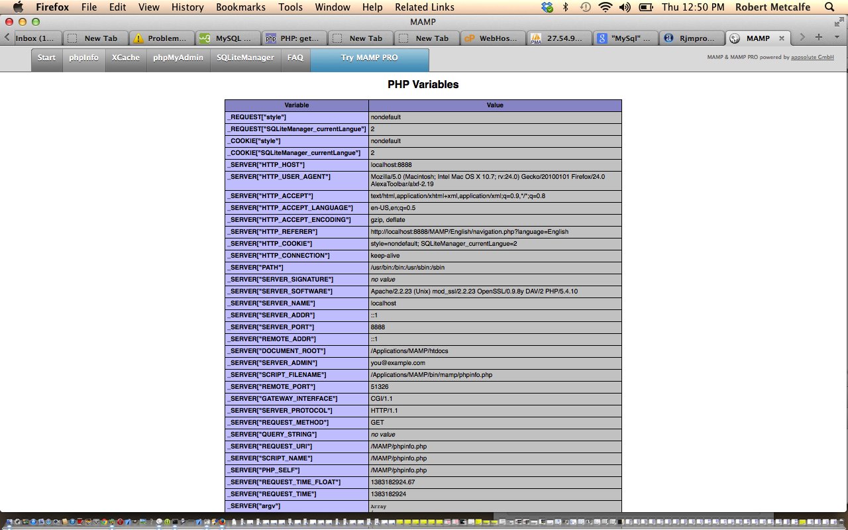Select the _SERVER["HTTP_HOST"] variable cell
The image size is (848, 530).
click(x=297, y=165)
